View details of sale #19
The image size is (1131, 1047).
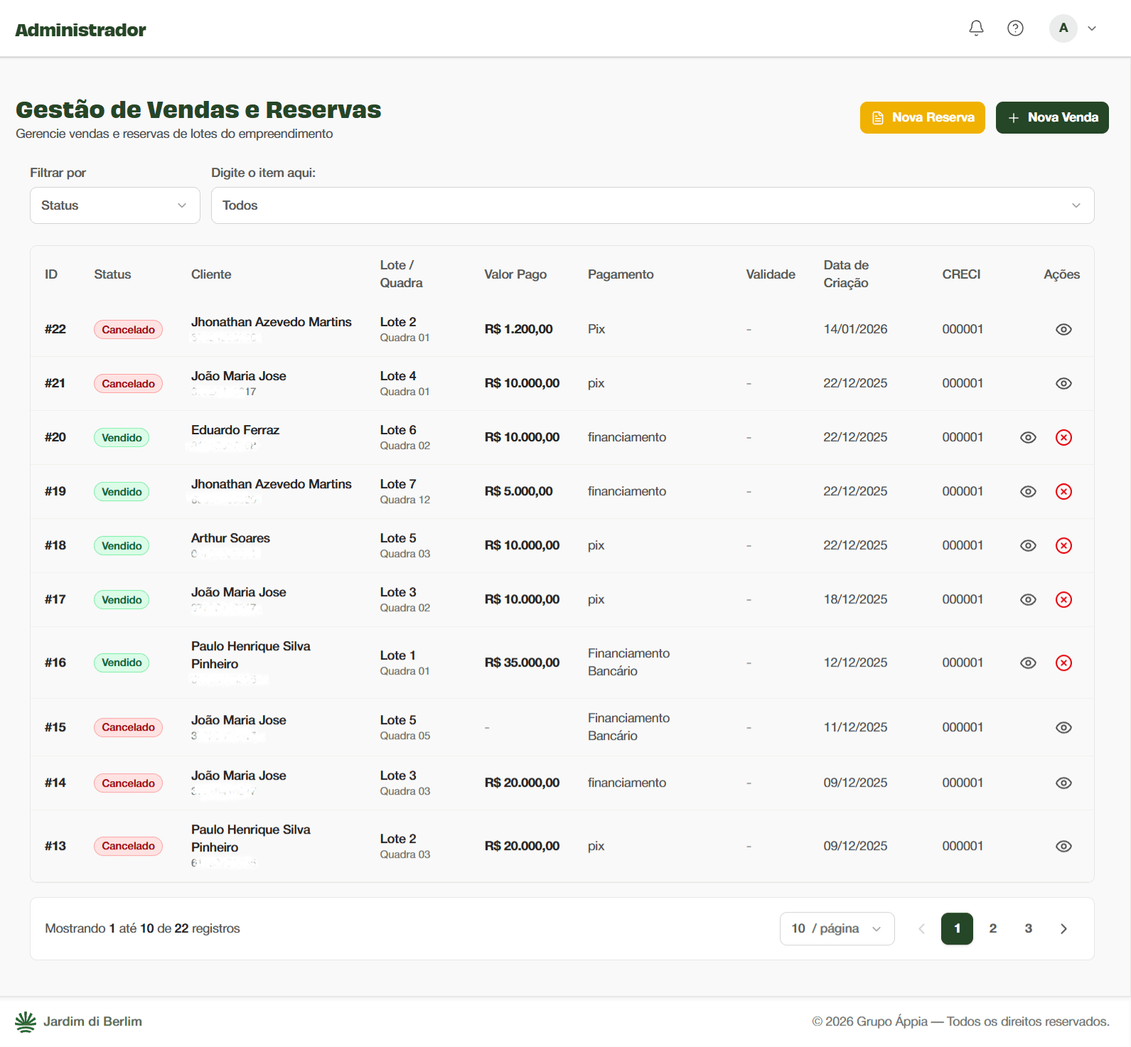(1028, 491)
